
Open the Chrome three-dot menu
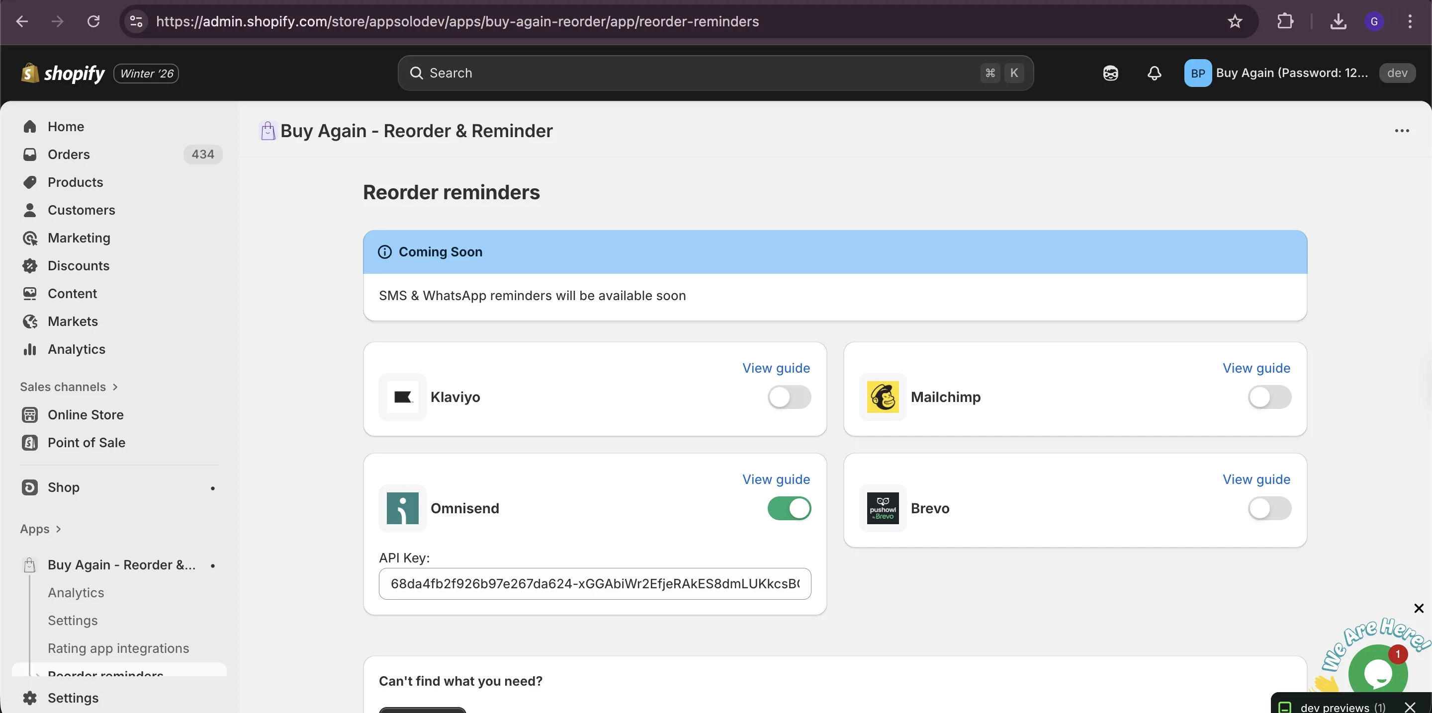1410,22
